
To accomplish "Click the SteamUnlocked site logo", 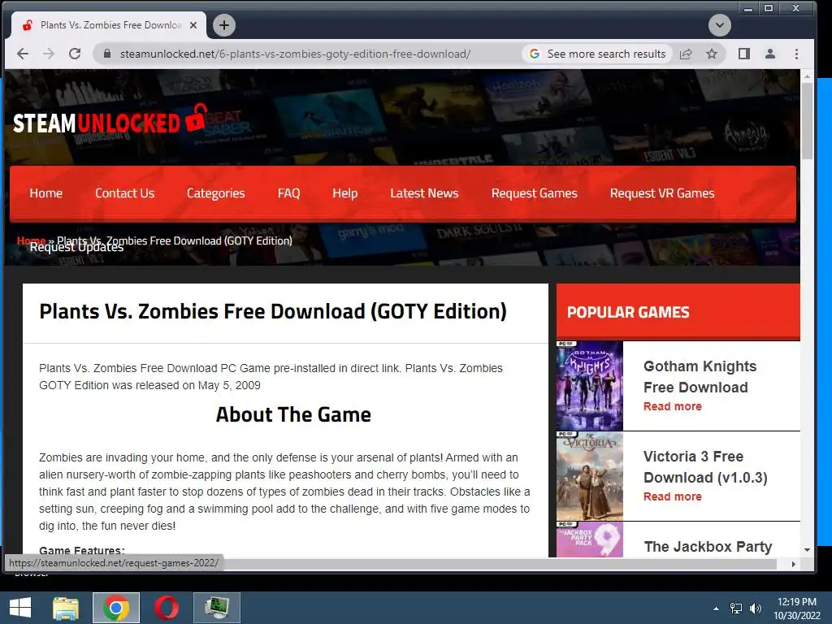I will tap(110, 120).
